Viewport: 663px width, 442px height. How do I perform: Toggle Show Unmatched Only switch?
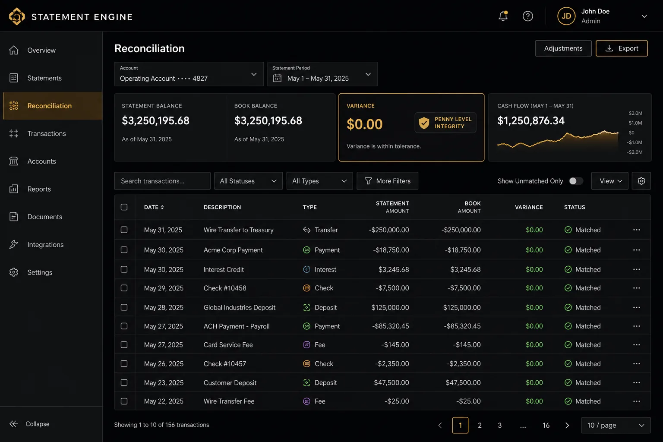[575, 181]
